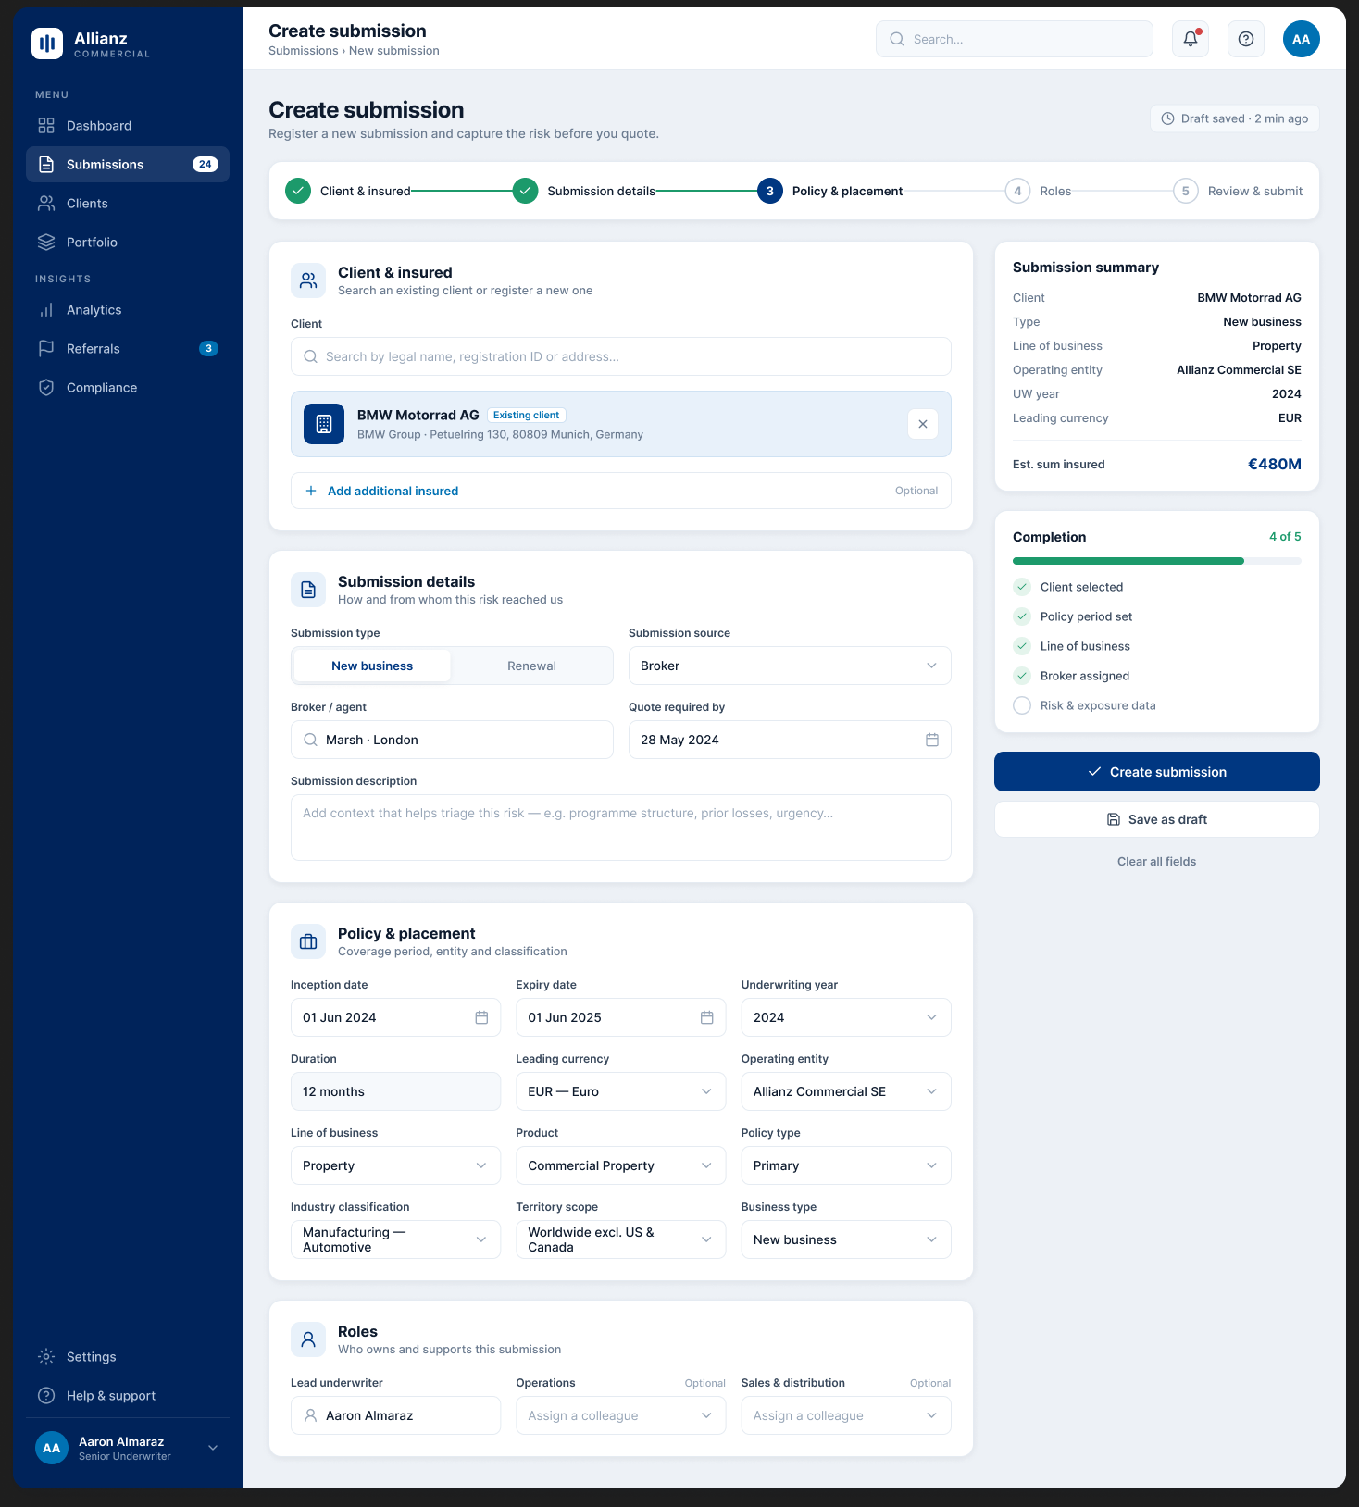
Task: Click the Compliance shield icon
Action: [x=46, y=388]
